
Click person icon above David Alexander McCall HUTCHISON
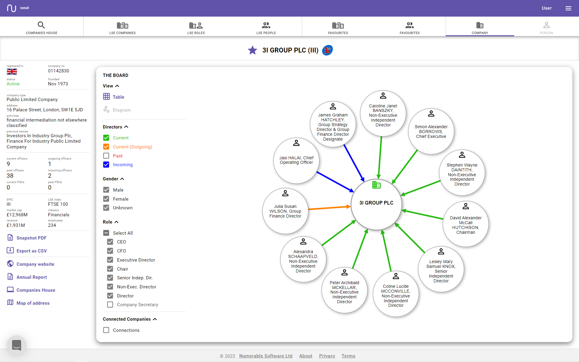[466, 206]
